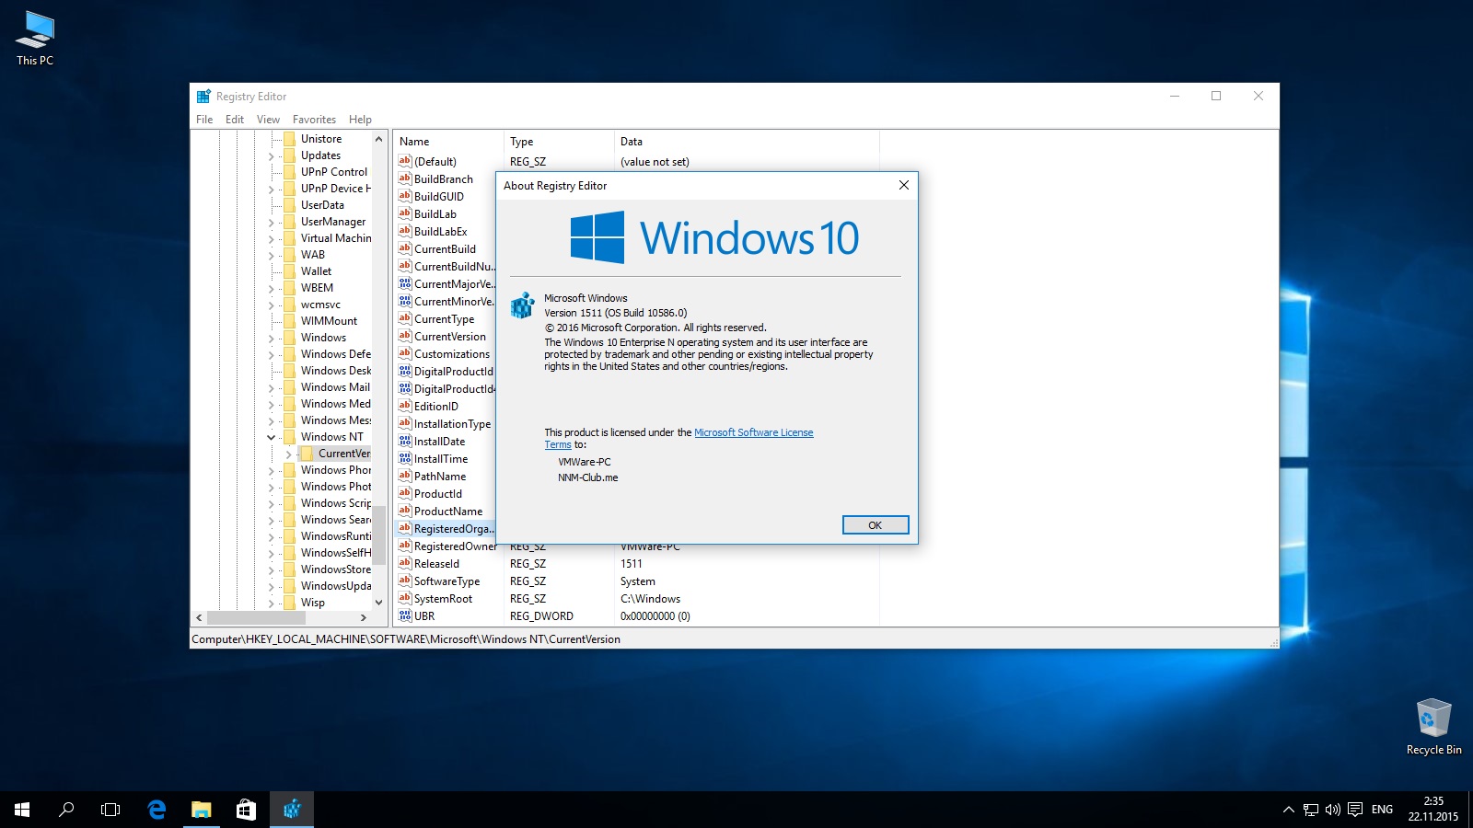Select BuildBranch string value icon

click(404, 178)
